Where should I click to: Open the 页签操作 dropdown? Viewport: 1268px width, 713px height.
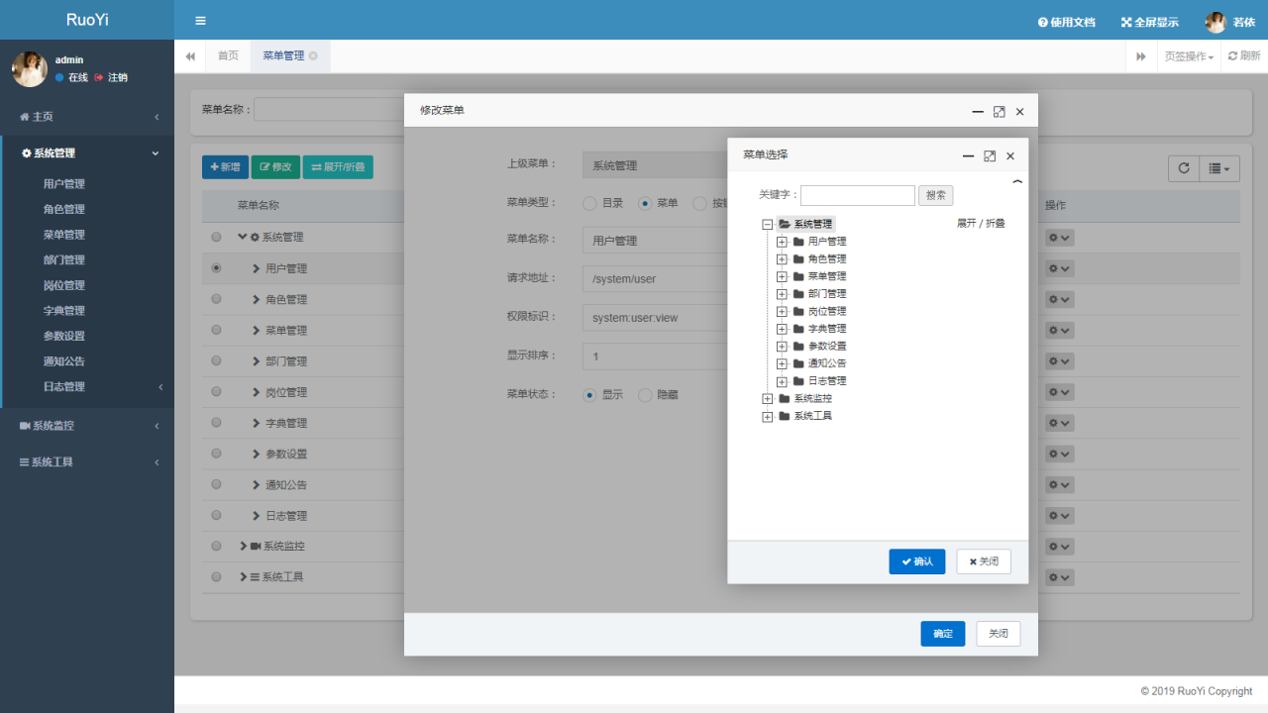click(1189, 56)
